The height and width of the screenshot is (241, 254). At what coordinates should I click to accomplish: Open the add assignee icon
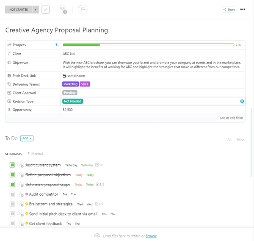(x=63, y=9)
